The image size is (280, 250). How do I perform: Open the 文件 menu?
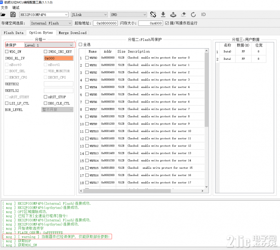(x=5, y=8)
